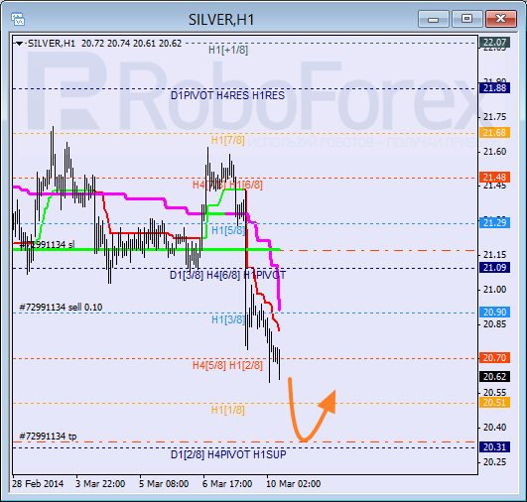Click the 21.88 price level tag
Image resolution: width=527 pixels, height=502 pixels.
(x=494, y=88)
